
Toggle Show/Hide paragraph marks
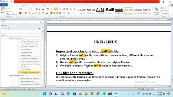(x=74, y=9)
